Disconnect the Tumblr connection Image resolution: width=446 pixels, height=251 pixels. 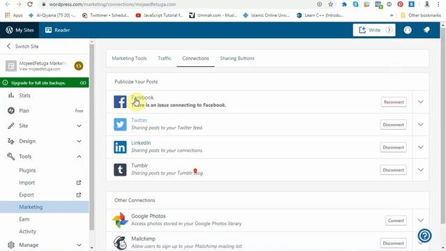click(393, 170)
